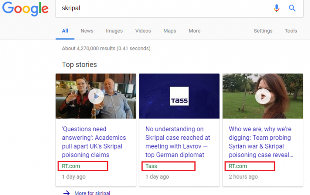Click the 'About 4,270,000 results' text
310x195 pixels.
106,48
